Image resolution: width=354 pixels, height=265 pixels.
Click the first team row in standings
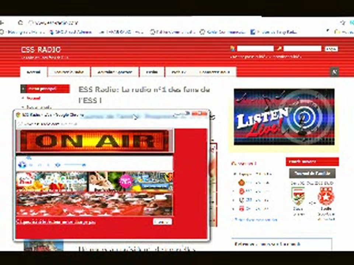(x=254, y=183)
